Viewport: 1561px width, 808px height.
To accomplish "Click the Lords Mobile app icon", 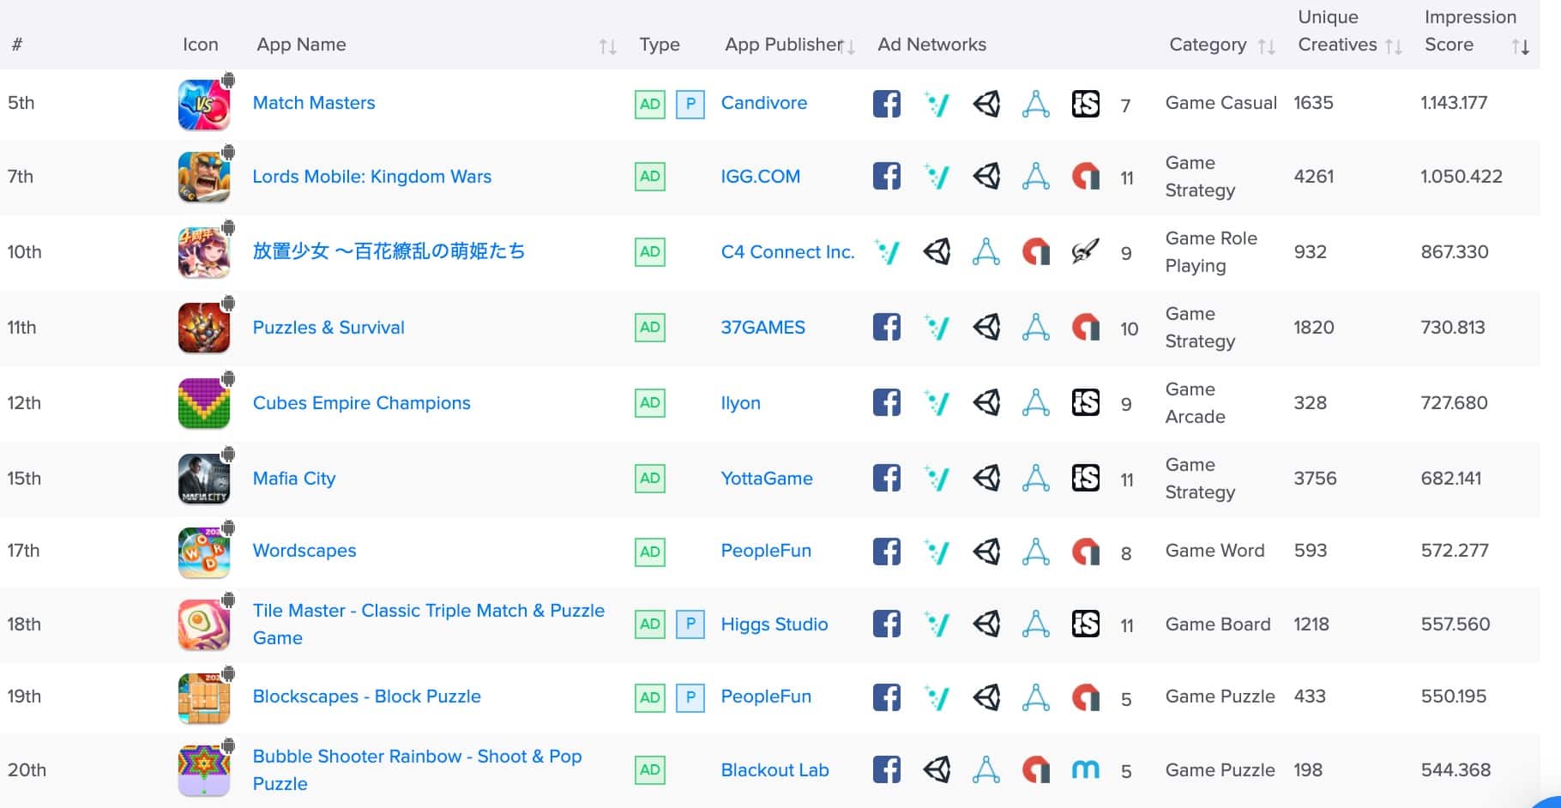I will pyautogui.click(x=204, y=177).
